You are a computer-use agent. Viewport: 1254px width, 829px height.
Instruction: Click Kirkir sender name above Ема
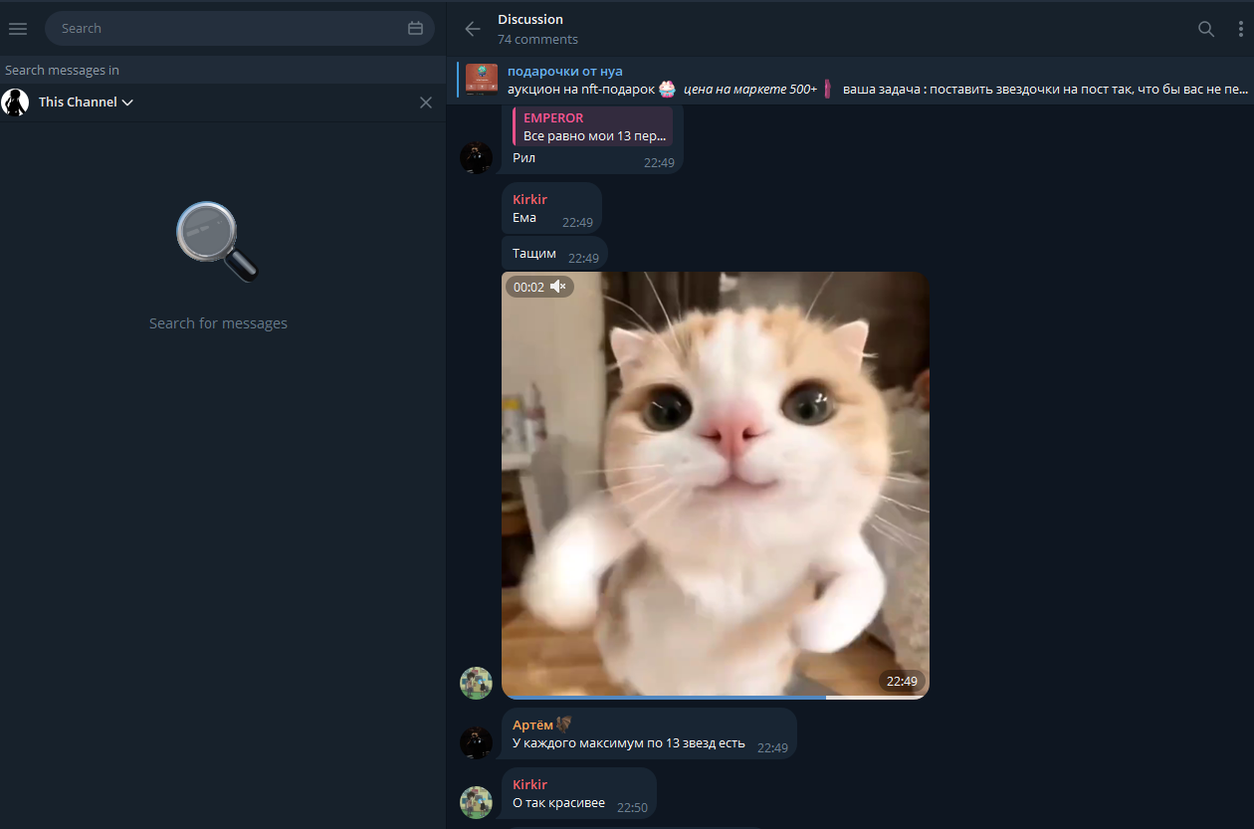[529, 199]
